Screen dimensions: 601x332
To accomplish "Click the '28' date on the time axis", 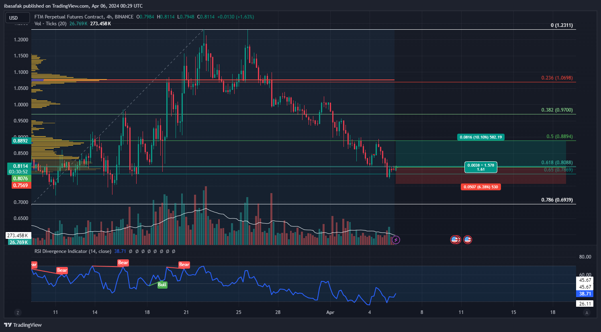I will pyautogui.click(x=278, y=312).
